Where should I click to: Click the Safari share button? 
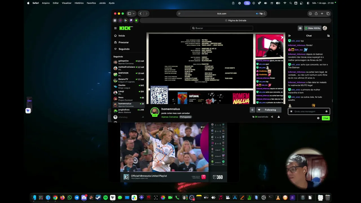coord(316,14)
